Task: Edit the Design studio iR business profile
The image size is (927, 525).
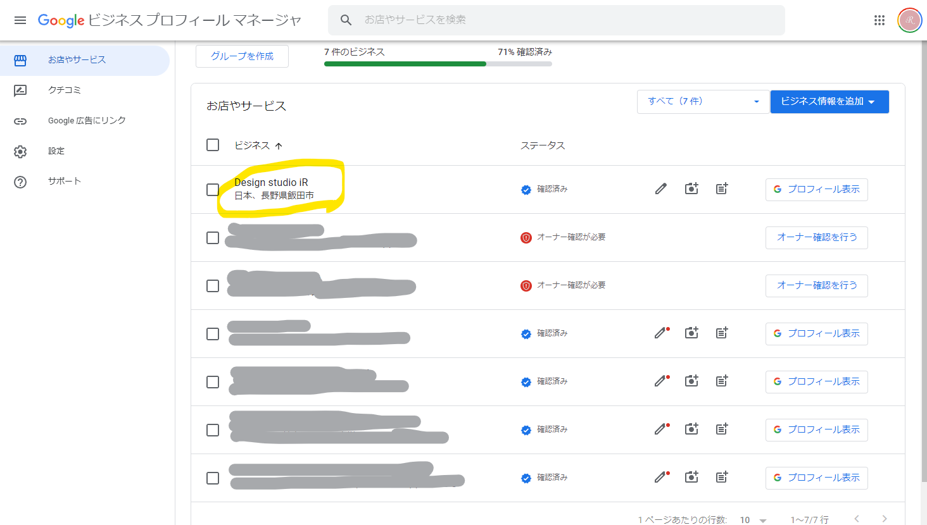Action: coord(660,188)
